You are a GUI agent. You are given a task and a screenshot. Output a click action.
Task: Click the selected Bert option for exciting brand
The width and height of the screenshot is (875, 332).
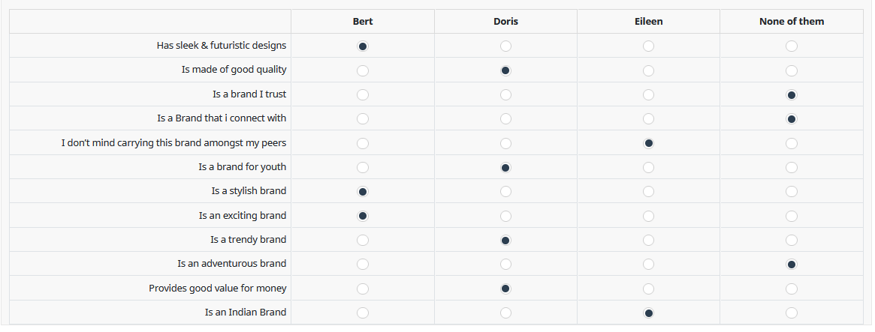coord(363,216)
